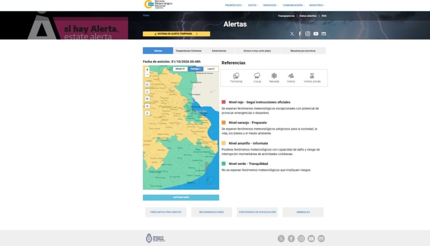The image size is (430, 246).
Task: Zoom in on the alert map
Action: point(147,70)
